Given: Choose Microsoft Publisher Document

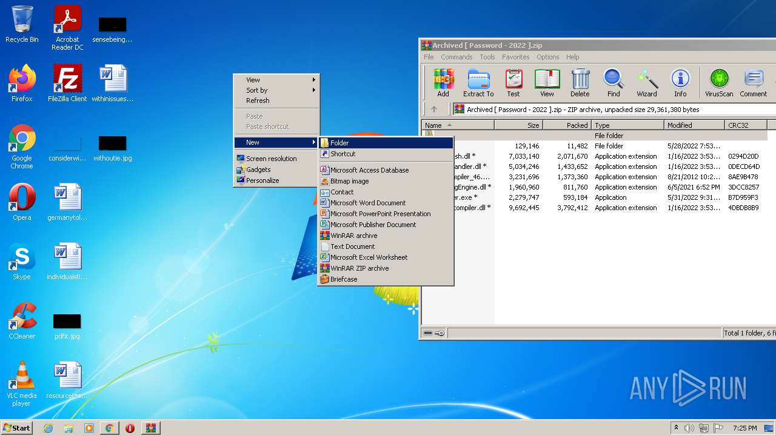Looking at the screenshot, I should [x=386, y=225].
